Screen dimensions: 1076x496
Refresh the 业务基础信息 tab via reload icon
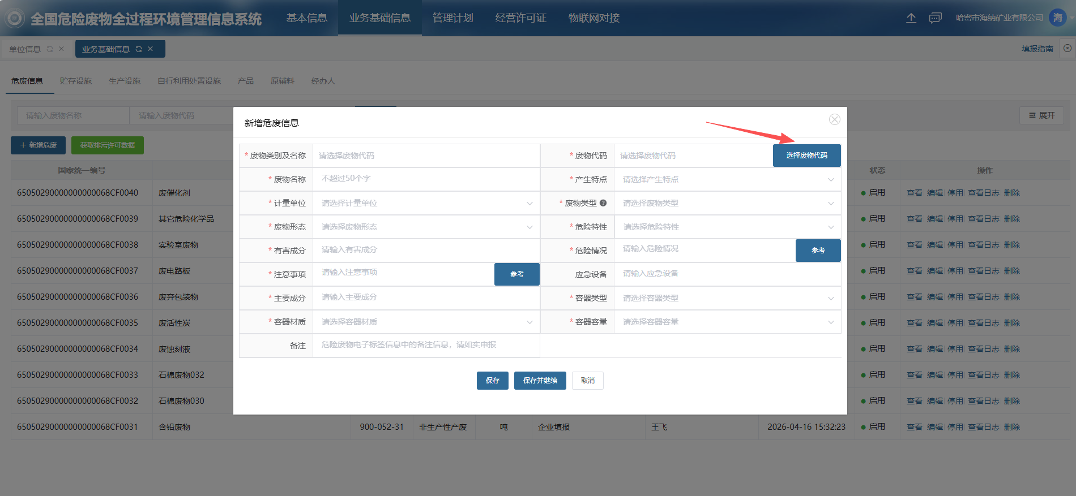(139, 49)
